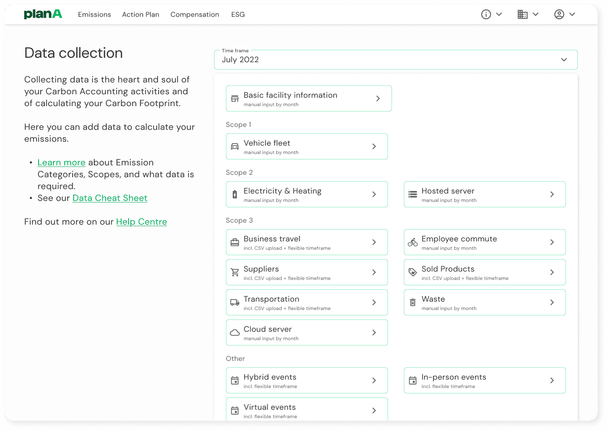The width and height of the screenshot is (607, 430).
Task: Open Electricity & Heating via its arrow
Action: (x=374, y=195)
